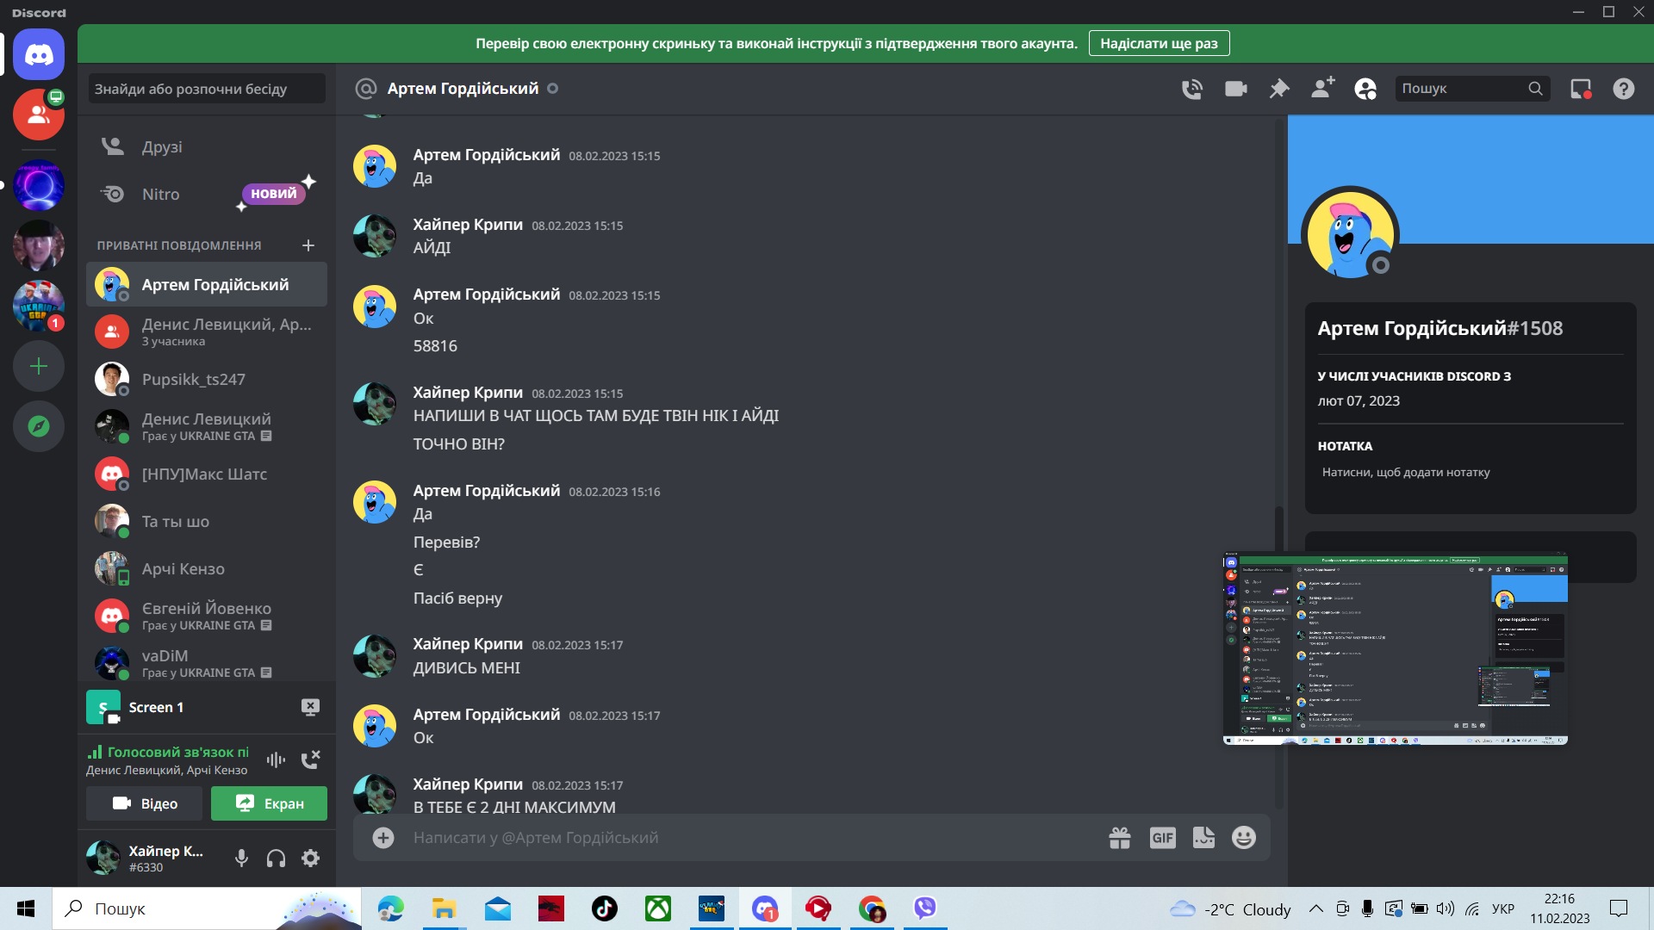Open pinned messages
Screen dimensions: 1654x930
(x=1279, y=89)
